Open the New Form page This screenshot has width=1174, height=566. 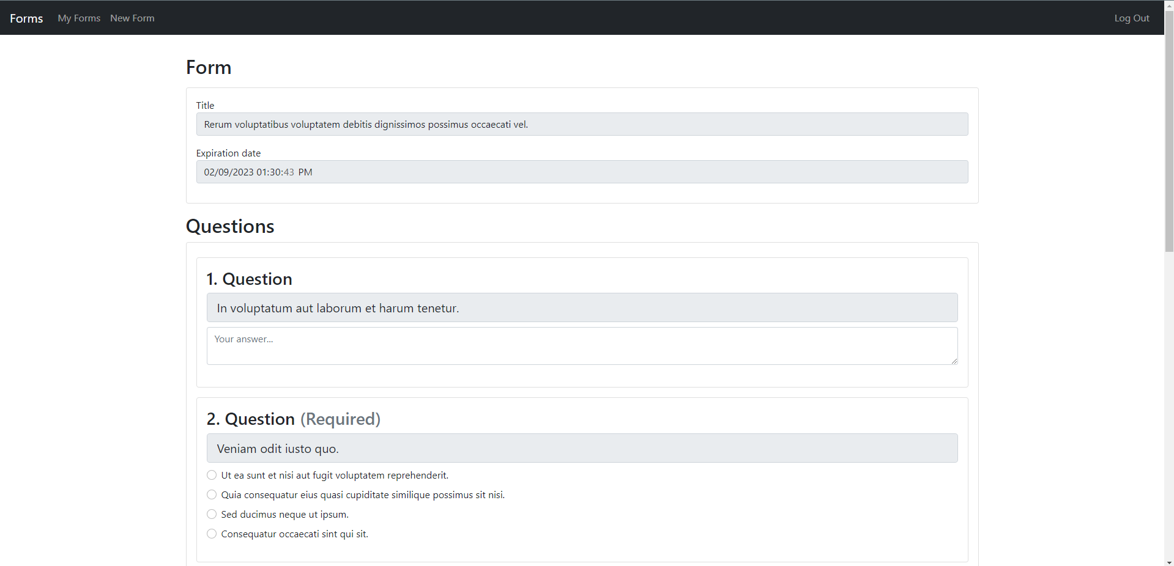[x=132, y=18]
